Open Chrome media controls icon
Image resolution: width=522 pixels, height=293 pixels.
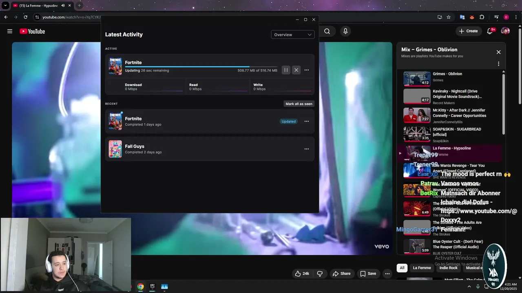point(496,17)
